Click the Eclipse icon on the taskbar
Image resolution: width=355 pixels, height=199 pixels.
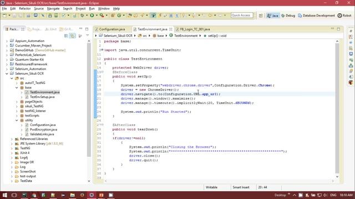click(x=92, y=195)
